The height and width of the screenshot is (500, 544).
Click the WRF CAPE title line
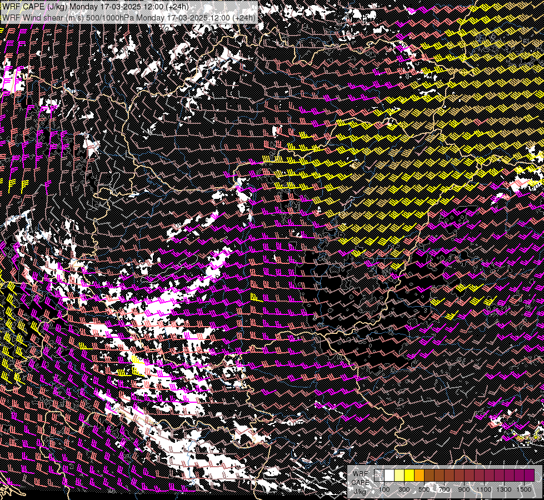pyautogui.click(x=96, y=7)
